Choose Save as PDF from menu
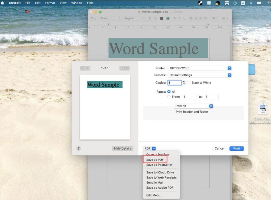This screenshot has width=271, height=200. coord(155,160)
